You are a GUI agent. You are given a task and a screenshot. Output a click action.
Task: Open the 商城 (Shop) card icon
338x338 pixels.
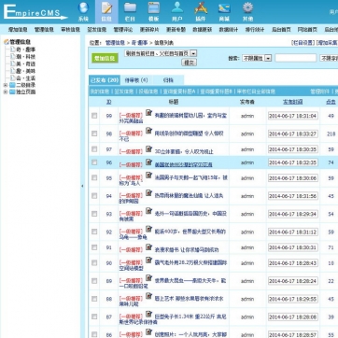224,8
